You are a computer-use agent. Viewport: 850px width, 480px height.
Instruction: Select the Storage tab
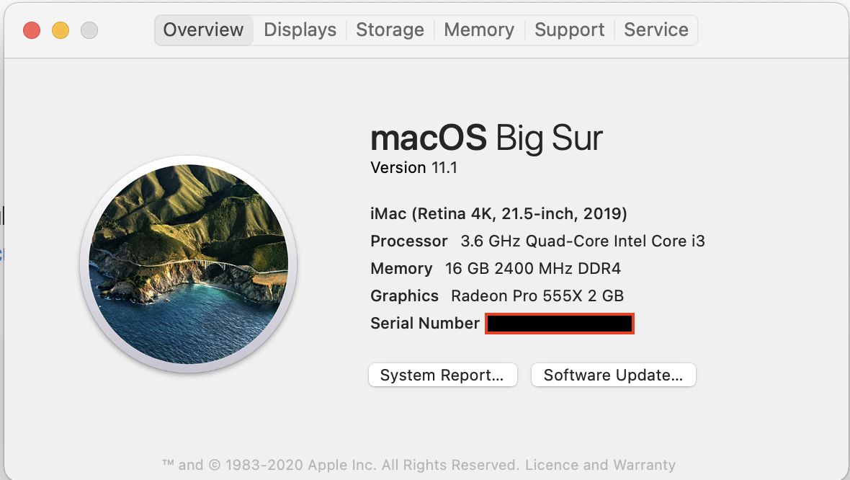click(390, 30)
